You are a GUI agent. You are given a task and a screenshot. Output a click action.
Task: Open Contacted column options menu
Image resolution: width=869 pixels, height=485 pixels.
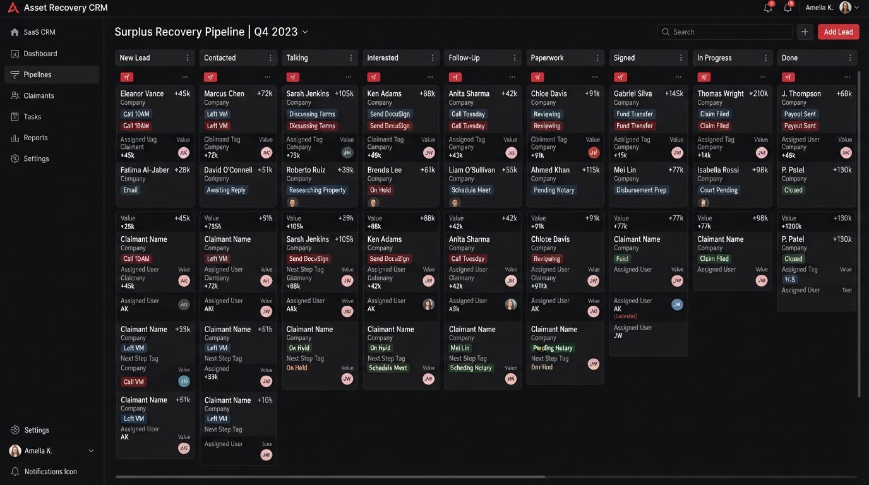click(x=270, y=57)
